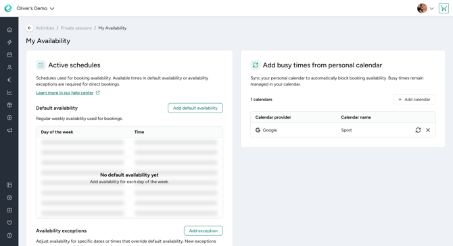Image resolution: width=453 pixels, height=246 pixels.
Task: Open the megaphone marketing icon in sidebar
Action: (x=9, y=130)
